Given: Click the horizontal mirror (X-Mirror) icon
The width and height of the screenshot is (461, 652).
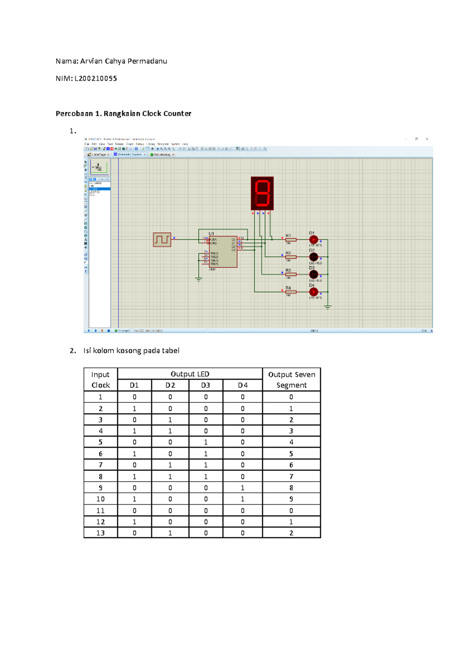Looking at the screenshot, I should point(86,267).
